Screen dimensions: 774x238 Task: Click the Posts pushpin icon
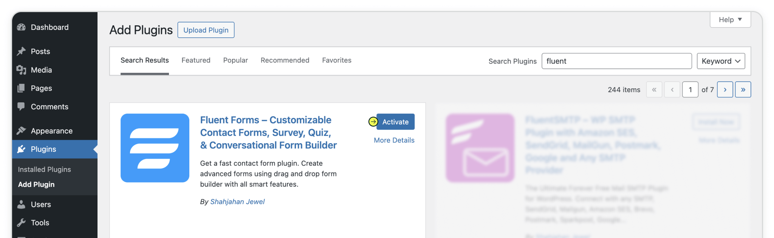[22, 51]
